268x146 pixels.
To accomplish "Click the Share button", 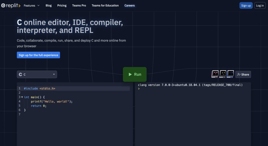I will point(243,74).
